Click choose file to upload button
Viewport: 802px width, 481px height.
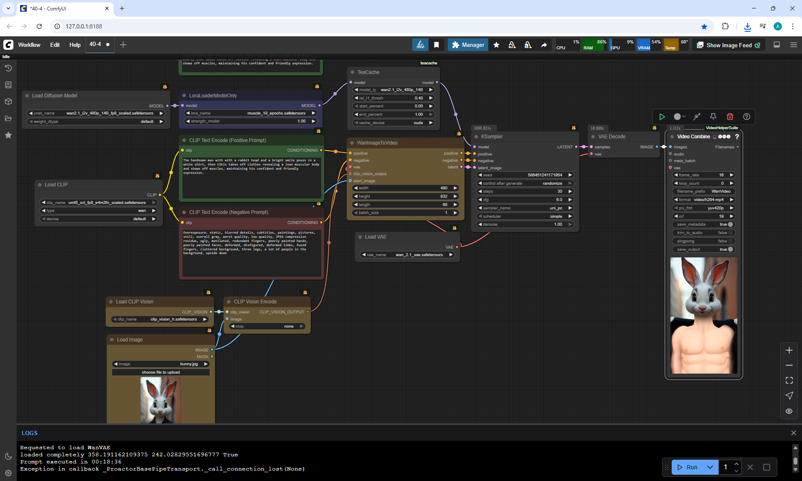[x=161, y=372]
